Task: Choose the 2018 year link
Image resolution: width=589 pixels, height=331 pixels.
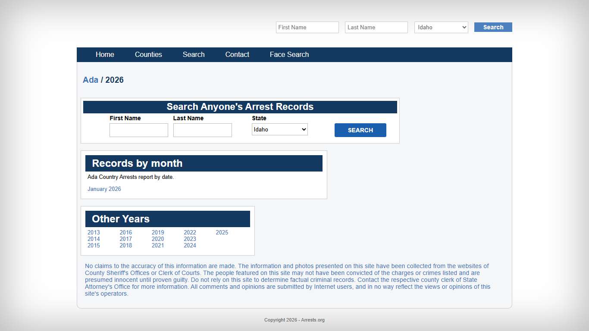Action: [x=126, y=245]
